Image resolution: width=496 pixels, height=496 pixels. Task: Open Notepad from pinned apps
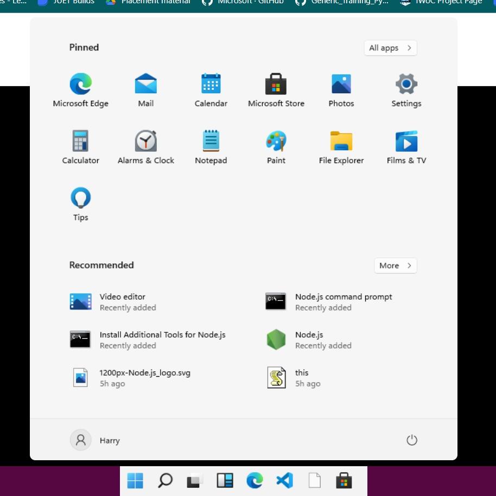[x=211, y=146]
